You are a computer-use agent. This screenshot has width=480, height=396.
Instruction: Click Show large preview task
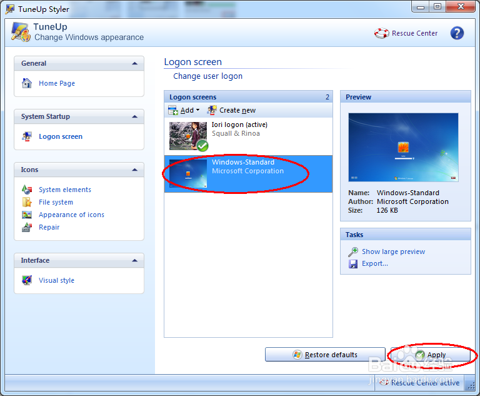click(x=393, y=251)
